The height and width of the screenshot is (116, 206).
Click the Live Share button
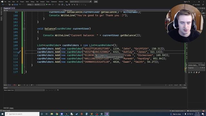coord(196,5)
